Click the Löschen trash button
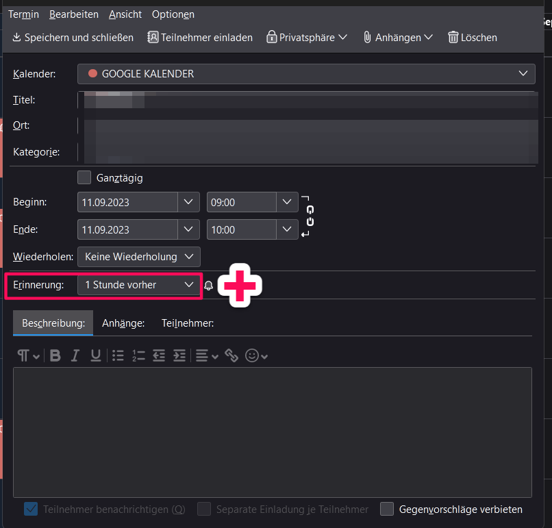552x528 pixels. coord(473,37)
